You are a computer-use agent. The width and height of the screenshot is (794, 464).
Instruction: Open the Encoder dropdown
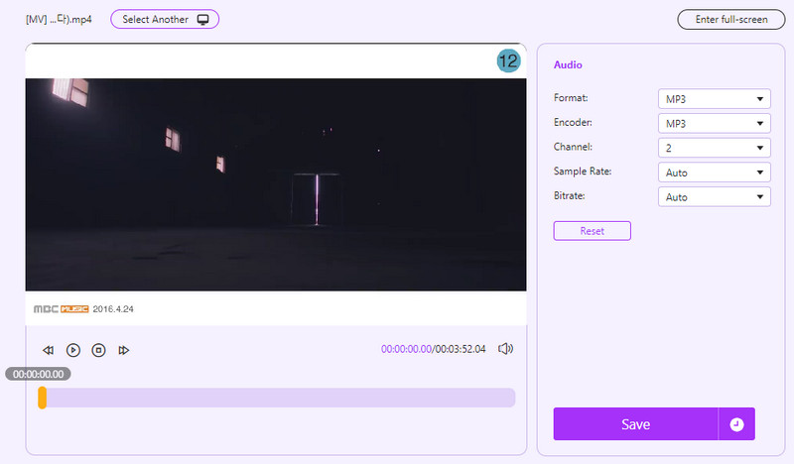pyautogui.click(x=714, y=124)
